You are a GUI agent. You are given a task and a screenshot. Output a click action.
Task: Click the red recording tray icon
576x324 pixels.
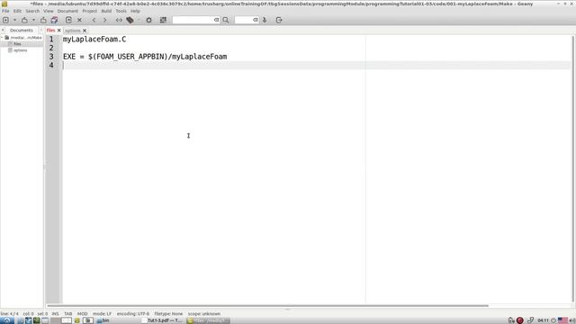(x=520, y=320)
